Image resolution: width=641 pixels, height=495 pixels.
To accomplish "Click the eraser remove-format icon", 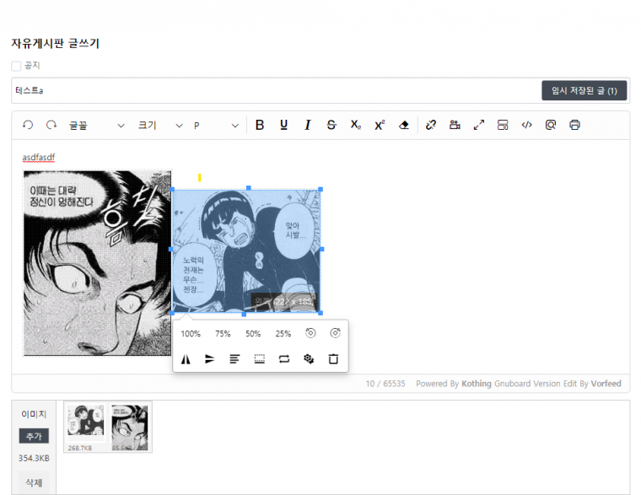I will tap(403, 125).
